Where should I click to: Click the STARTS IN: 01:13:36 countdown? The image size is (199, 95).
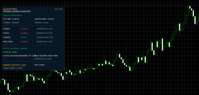click(43, 59)
